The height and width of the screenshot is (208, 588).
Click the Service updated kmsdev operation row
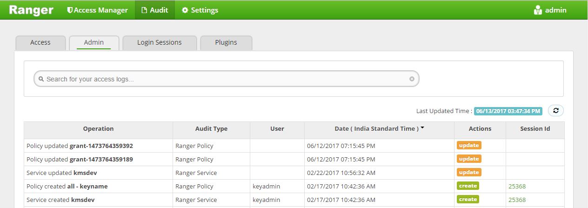[x=62, y=173]
